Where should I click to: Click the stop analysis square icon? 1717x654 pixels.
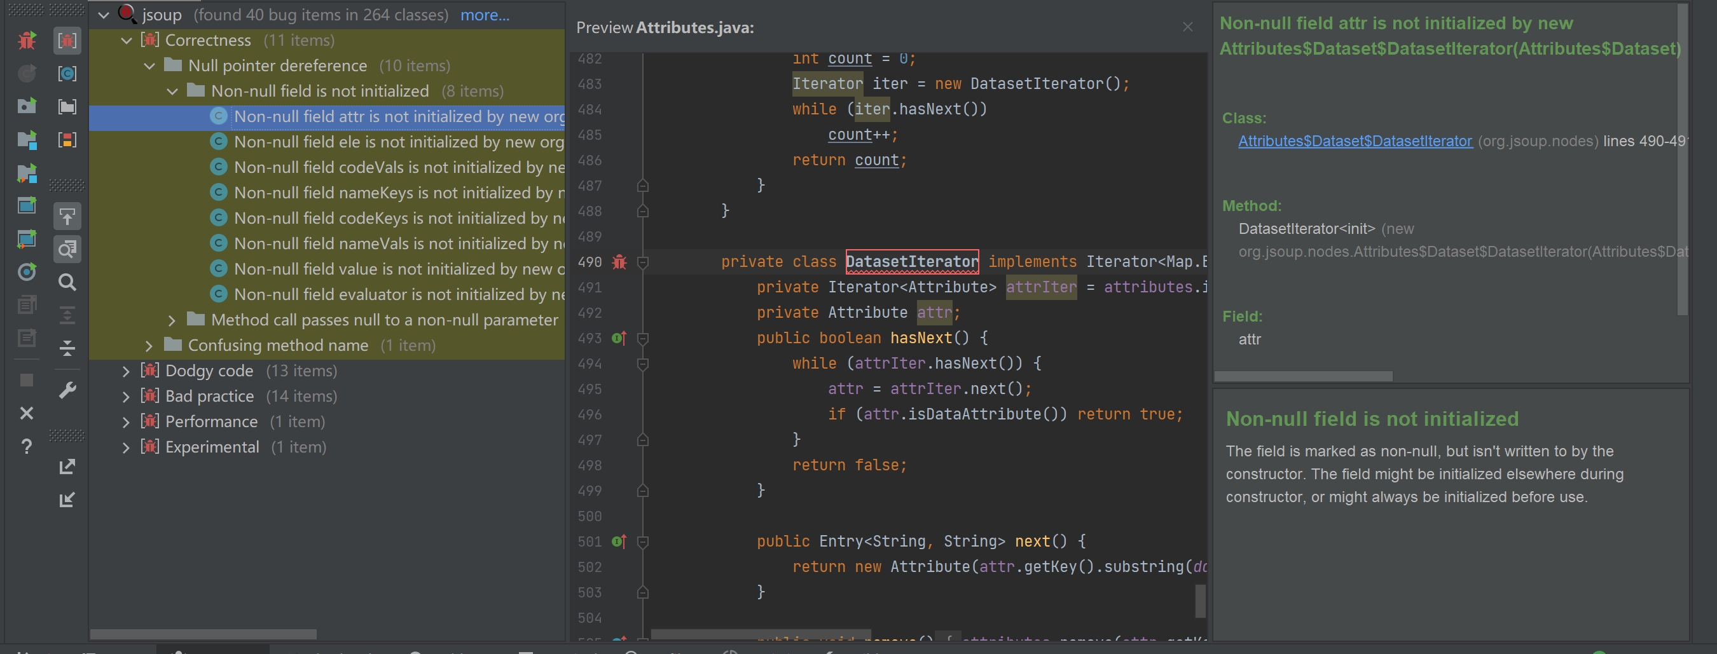tap(27, 380)
